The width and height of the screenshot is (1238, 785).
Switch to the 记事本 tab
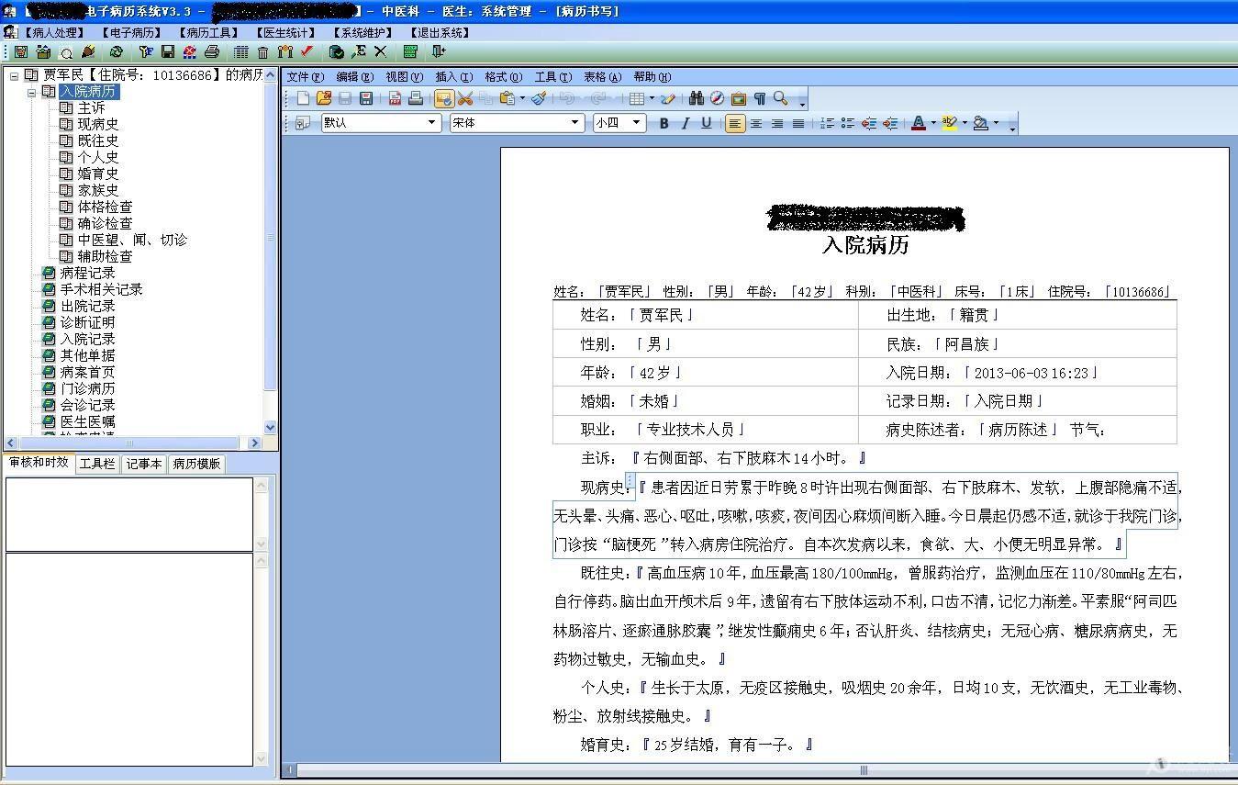pyautogui.click(x=143, y=464)
